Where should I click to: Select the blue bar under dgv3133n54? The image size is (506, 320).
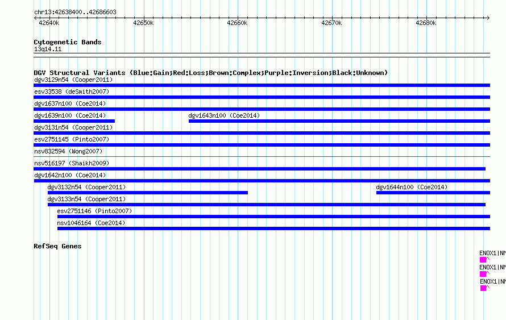coord(267,205)
